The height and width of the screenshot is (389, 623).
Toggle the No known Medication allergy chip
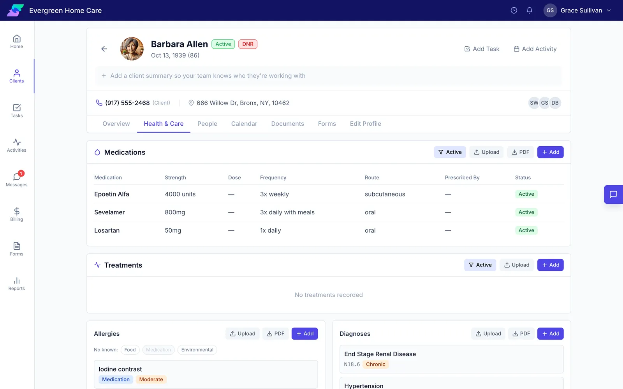[x=158, y=350]
